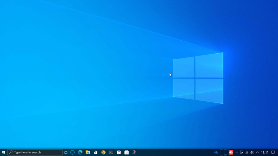The image size is (278, 156).
Task: Open the OneDrive cloud tray icon
Action: [x=216, y=152]
